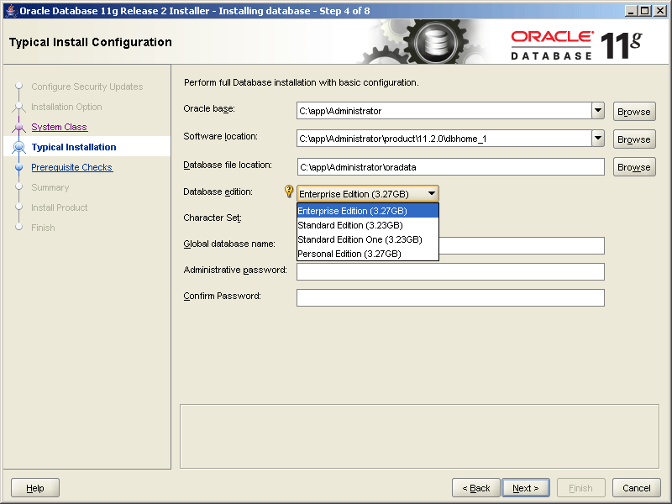Minimize the installer window
Image resolution: width=672 pixels, height=504 pixels.
point(631,11)
